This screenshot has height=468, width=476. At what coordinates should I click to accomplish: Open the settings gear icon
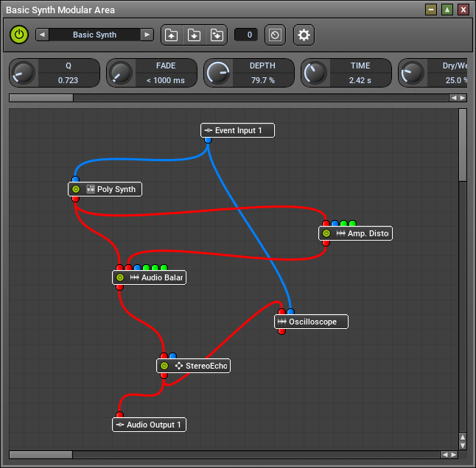click(304, 35)
